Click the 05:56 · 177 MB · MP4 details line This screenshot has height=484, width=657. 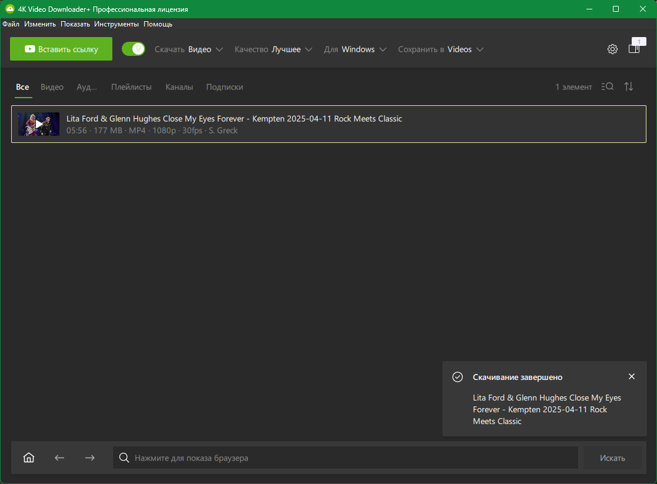(152, 131)
